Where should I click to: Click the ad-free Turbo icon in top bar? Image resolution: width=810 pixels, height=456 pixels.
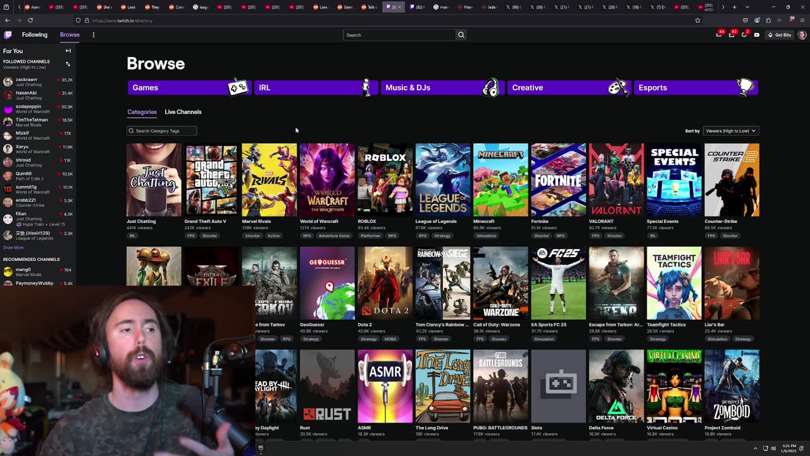pos(757,35)
